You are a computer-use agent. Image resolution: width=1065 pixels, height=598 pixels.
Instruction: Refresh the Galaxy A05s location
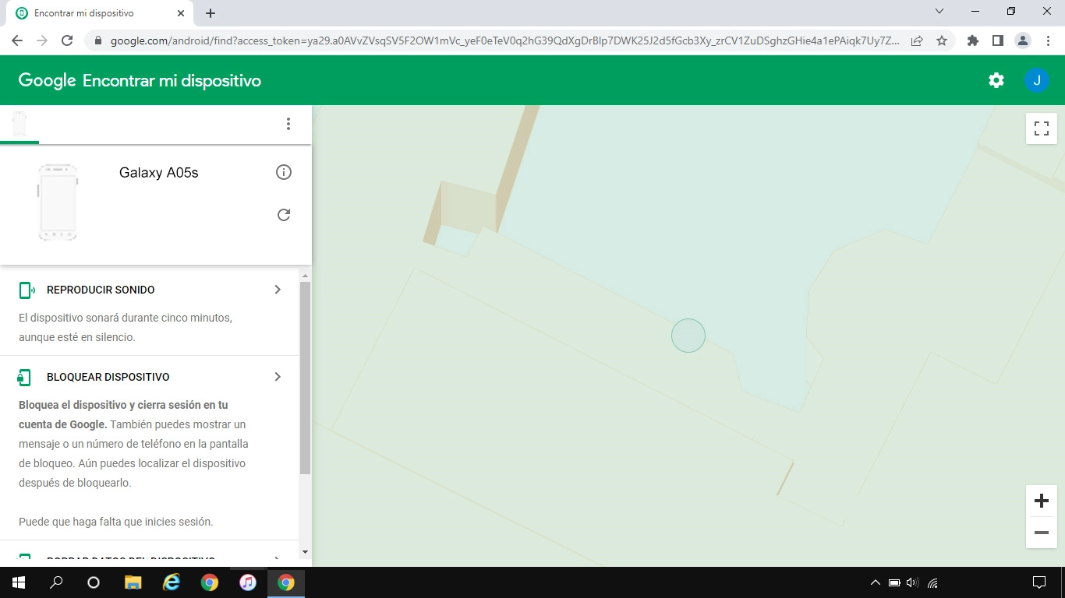284,215
